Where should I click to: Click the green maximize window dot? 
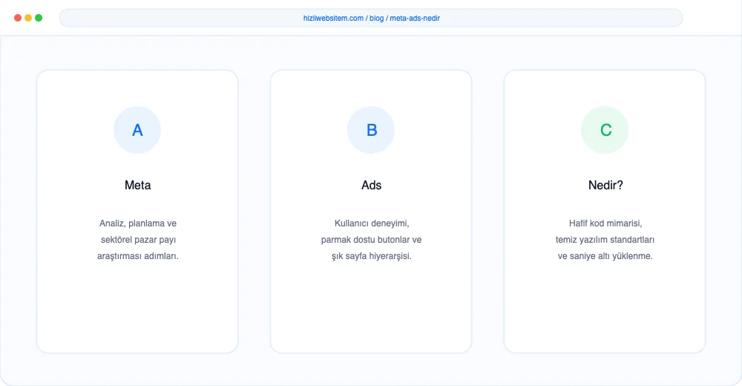pos(39,18)
